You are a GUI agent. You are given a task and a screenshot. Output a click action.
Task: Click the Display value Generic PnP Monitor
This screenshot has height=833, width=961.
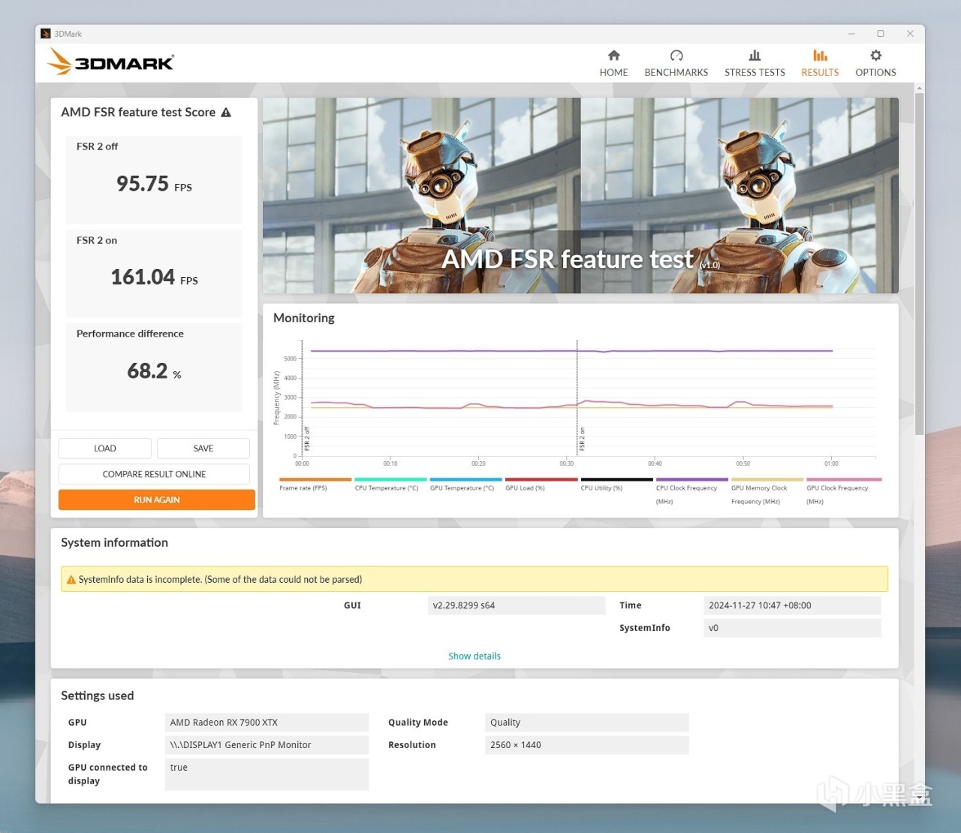point(267,745)
